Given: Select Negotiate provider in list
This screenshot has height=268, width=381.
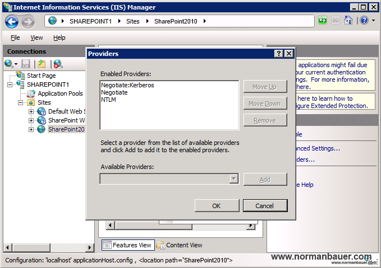Looking at the screenshot, I should point(114,92).
